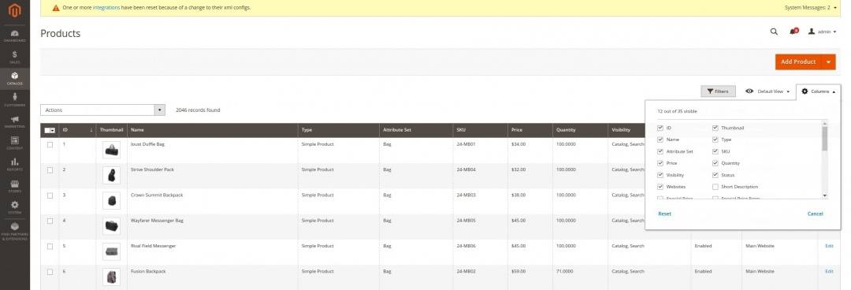This screenshot has width=851, height=290.
Task: Click the Strive Shoulder Pack thumbnail
Action: click(111, 176)
